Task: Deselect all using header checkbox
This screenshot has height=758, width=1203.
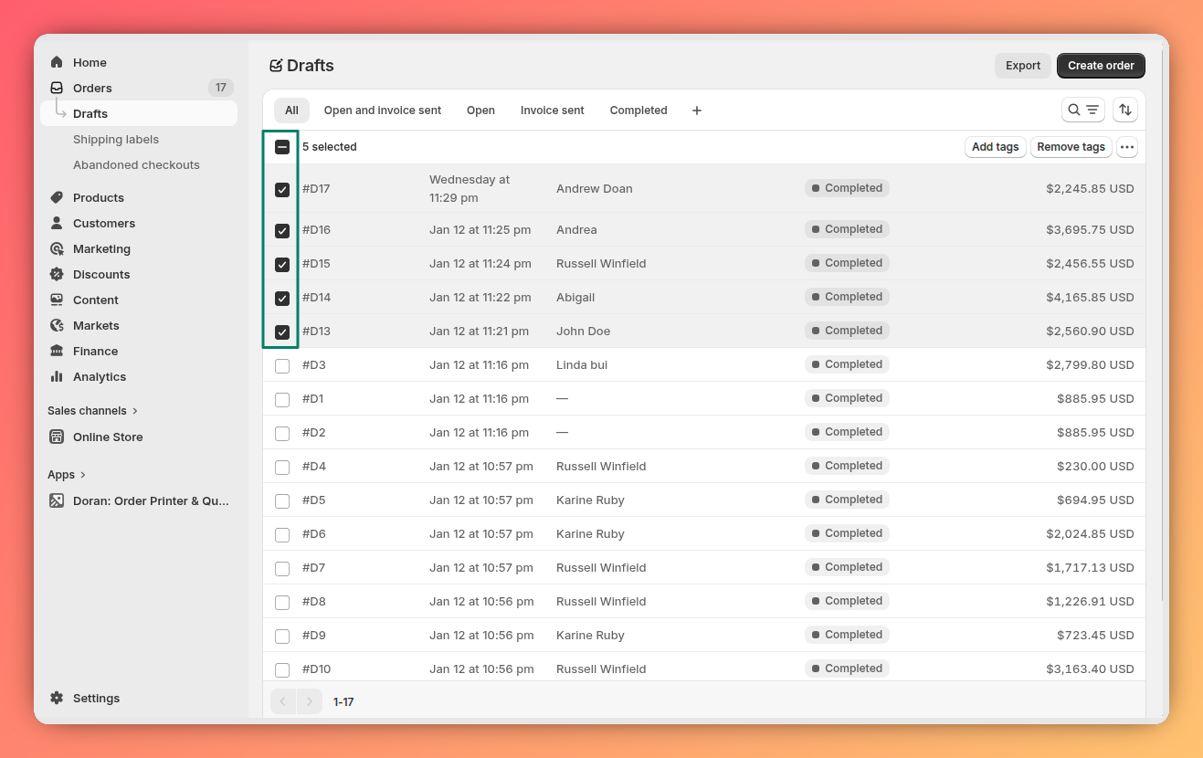Action: click(x=282, y=147)
